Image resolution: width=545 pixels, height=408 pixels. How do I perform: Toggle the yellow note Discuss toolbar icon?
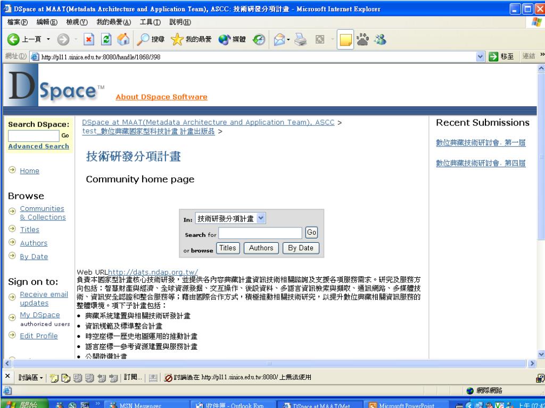[x=345, y=39]
